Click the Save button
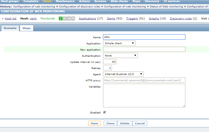209x132 pixels. coord(94,123)
